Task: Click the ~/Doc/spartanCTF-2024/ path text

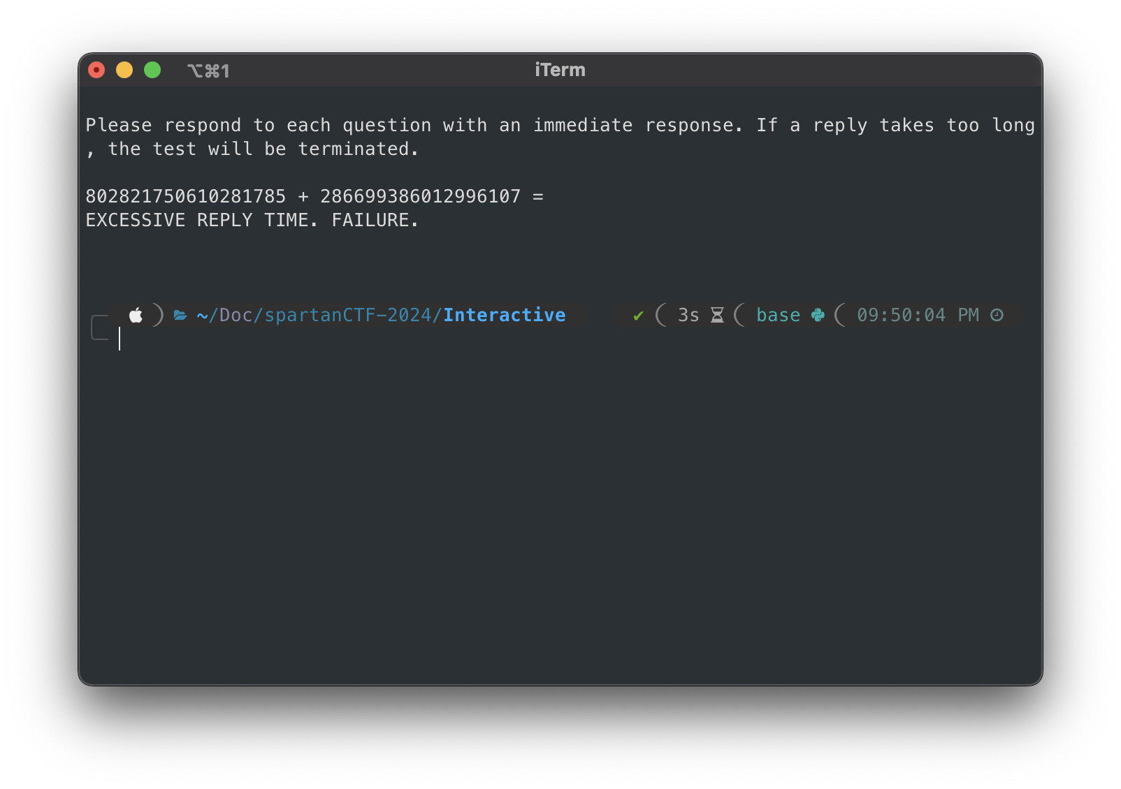Action: (319, 315)
